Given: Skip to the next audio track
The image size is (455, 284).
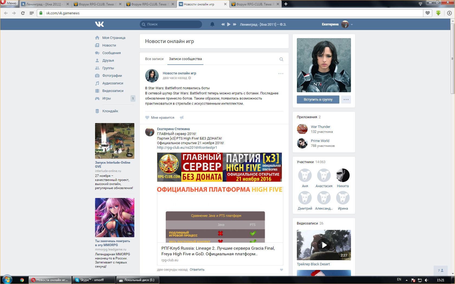Looking at the screenshot, I should (x=235, y=24).
